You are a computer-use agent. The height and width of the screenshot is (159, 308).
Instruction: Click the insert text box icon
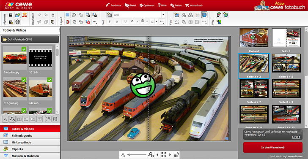tap(110, 15)
